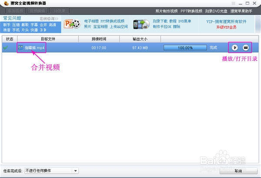The image size is (261, 178).
Task: Click the 常见问题 heading link
Action: (x=12, y=18)
